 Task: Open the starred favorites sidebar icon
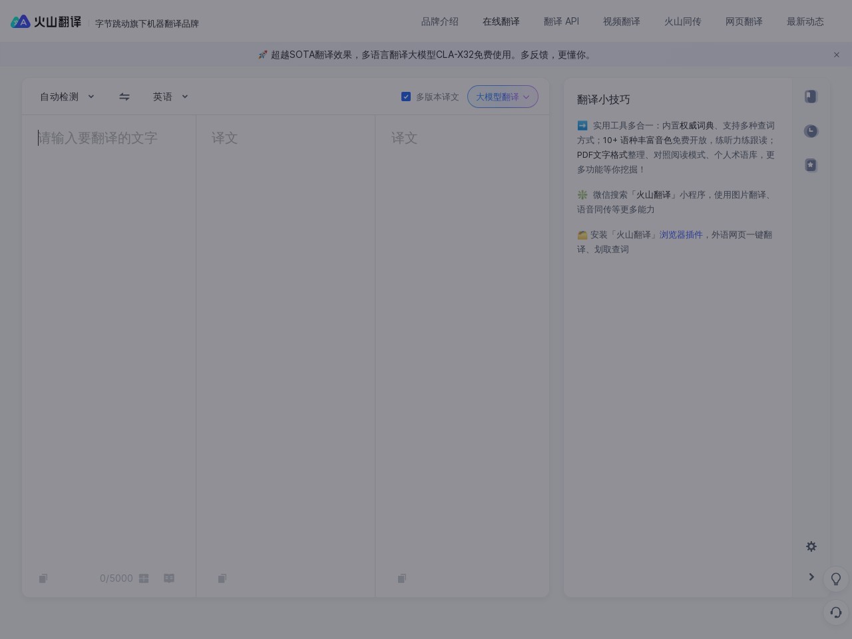pyautogui.click(x=811, y=165)
